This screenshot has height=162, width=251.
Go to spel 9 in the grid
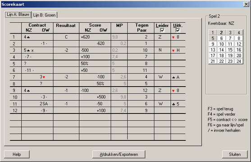click(213, 44)
